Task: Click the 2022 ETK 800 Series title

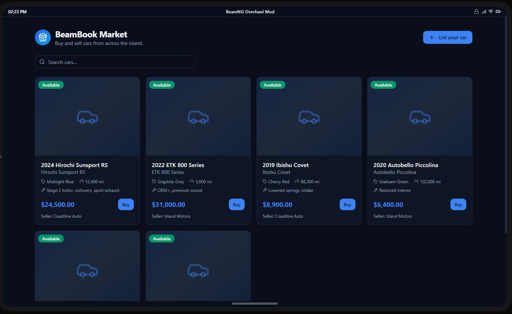Action: (x=178, y=165)
